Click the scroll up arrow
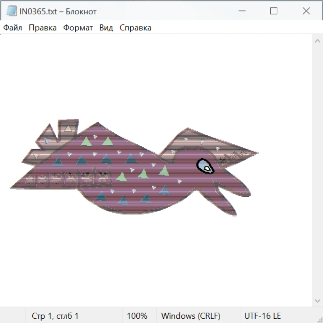The image size is (323, 323). [317, 41]
